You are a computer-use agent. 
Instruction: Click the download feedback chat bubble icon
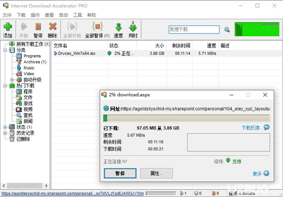point(266,127)
